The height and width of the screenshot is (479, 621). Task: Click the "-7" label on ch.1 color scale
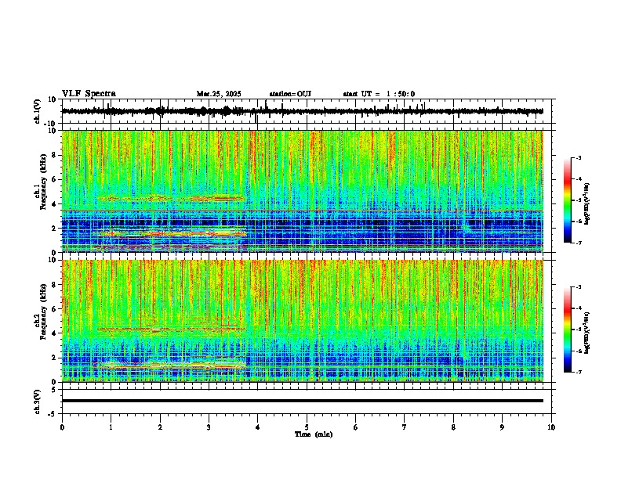pos(578,243)
